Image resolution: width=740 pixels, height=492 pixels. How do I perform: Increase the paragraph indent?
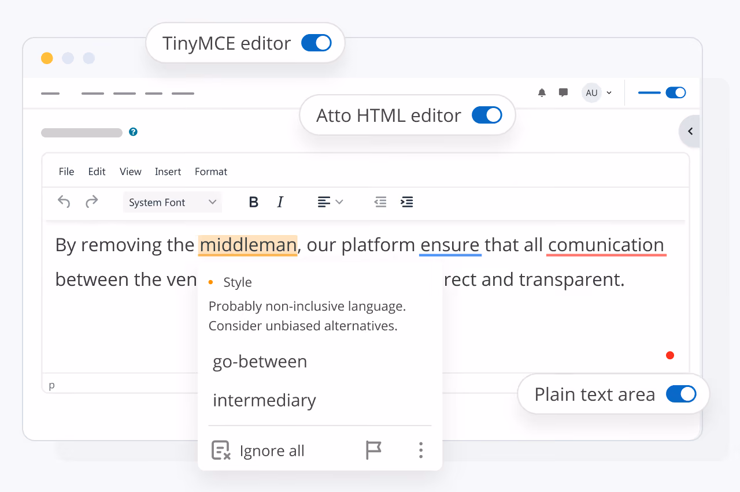407,202
